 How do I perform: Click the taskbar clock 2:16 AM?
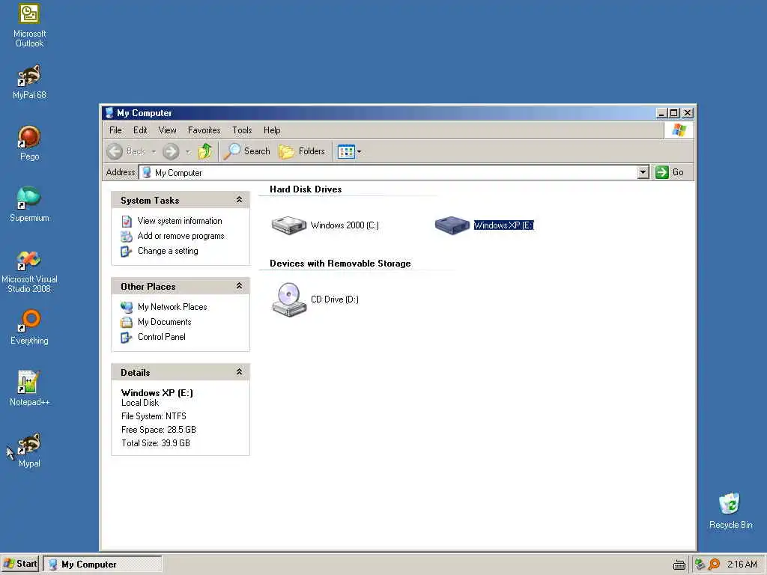coord(742,565)
